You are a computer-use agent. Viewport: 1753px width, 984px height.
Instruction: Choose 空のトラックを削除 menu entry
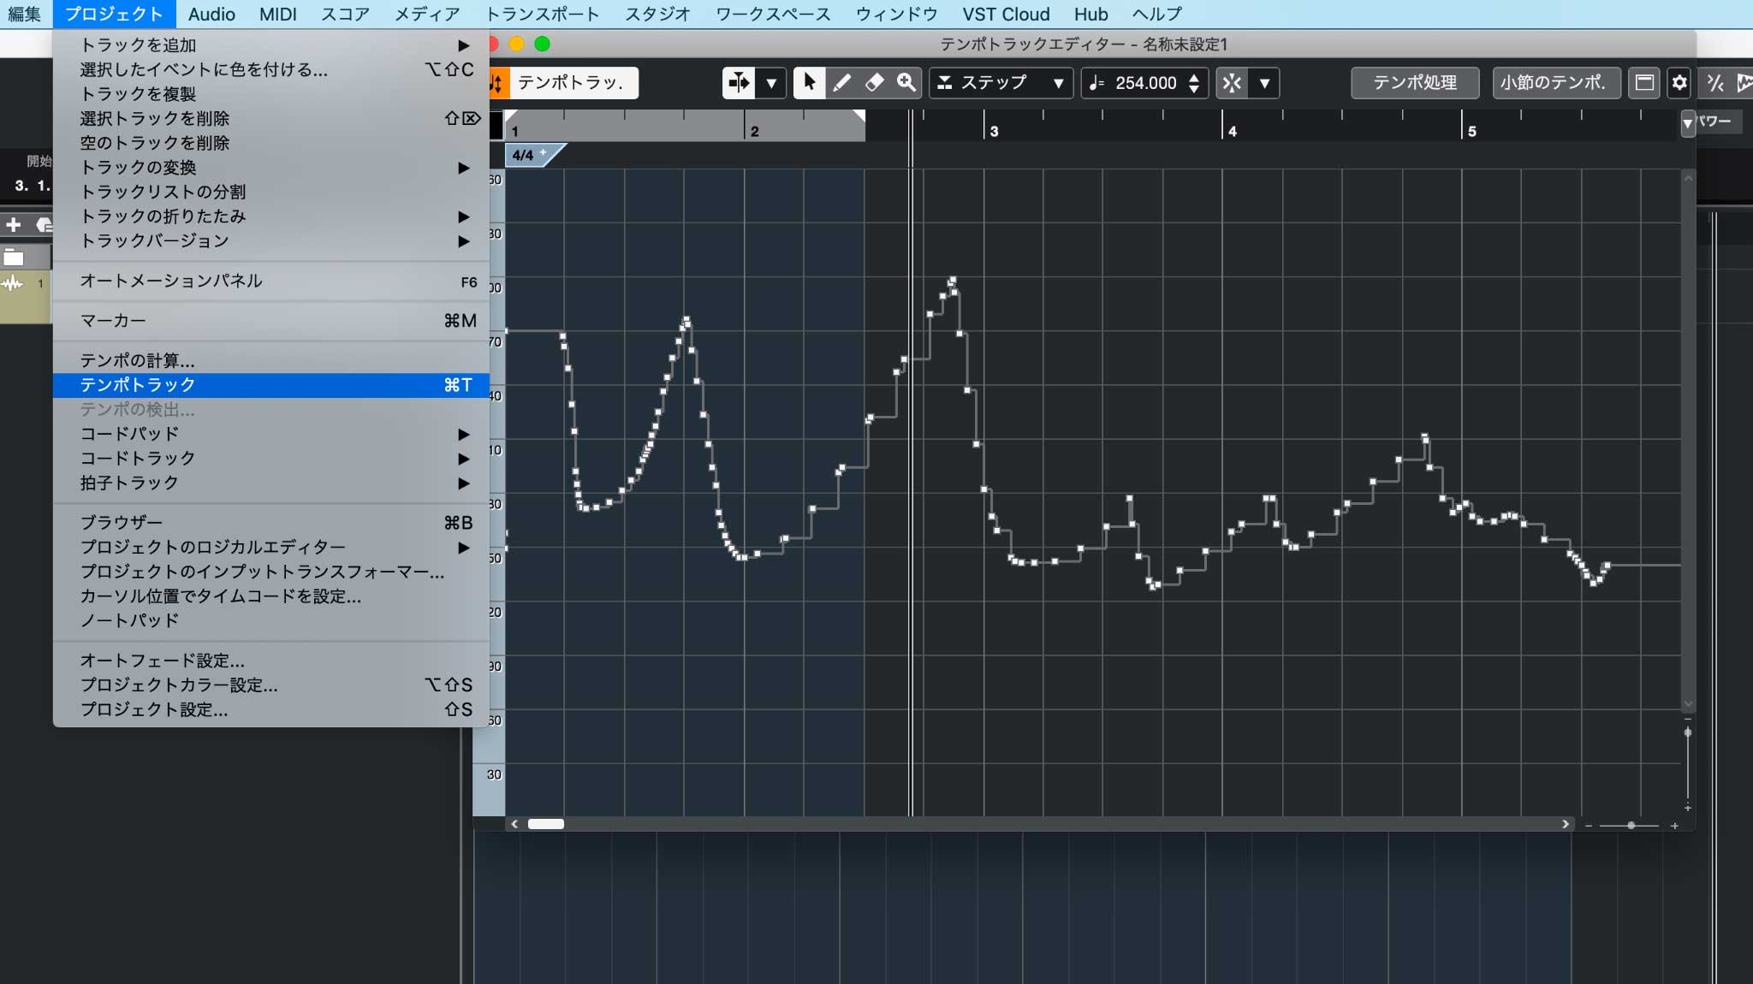coord(270,143)
